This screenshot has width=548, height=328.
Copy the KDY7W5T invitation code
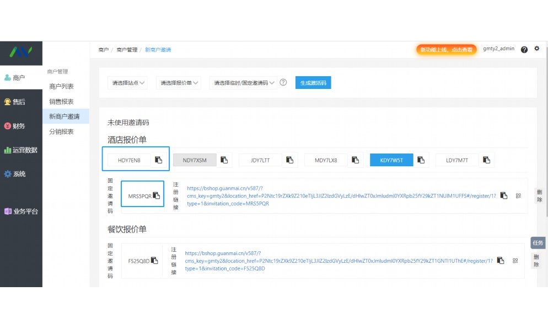(421, 159)
